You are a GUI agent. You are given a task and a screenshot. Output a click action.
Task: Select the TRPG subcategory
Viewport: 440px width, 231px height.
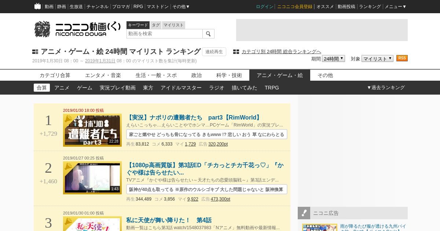(272, 88)
